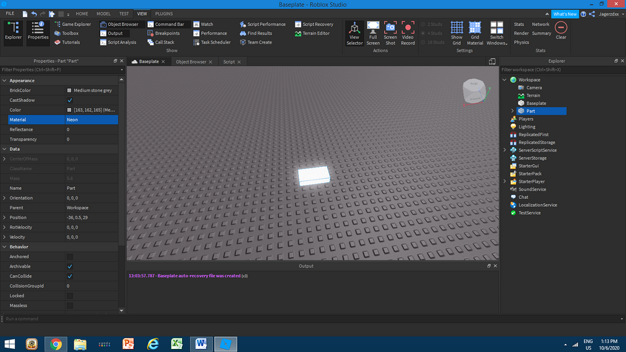The image size is (626, 352).
Task: Expand StarterPlayer in the Explorer
Action: 504,181
